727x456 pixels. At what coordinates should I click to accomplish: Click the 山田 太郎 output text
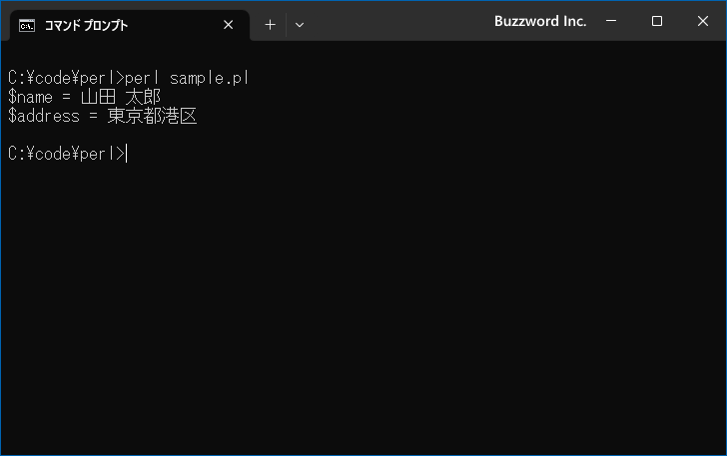pyautogui.click(x=121, y=97)
